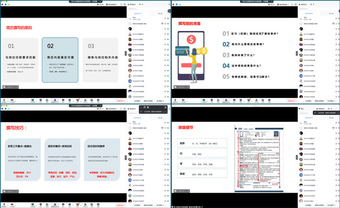Expand more-options dropdown under 简历撰写的原则 member list
Image resolution: width=340 pixels, height=208 pixels.
click(160, 101)
